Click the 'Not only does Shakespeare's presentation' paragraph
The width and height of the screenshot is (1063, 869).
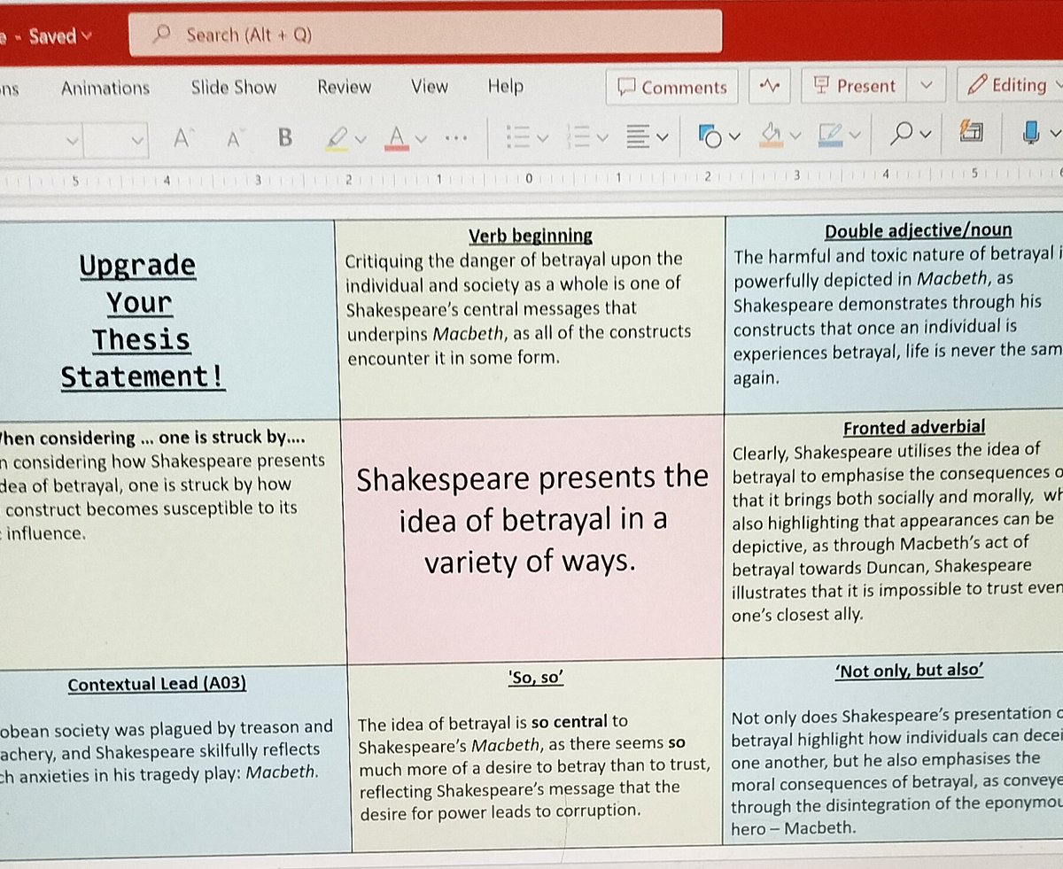897,771
